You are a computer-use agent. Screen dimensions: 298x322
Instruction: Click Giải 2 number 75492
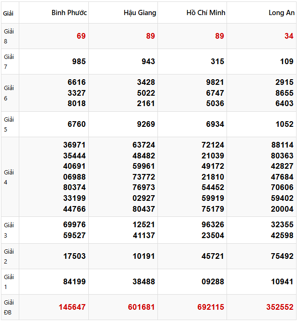(282, 256)
